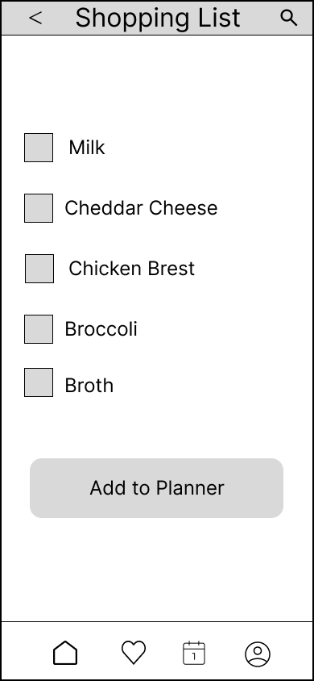Select the Broth checkbox
Screen dimensions: 314x681
click(x=39, y=382)
